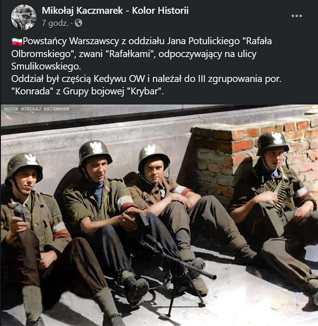This screenshot has width=318, height=326.
Task: Click the Polish flag emoji in post
Action: [17, 41]
